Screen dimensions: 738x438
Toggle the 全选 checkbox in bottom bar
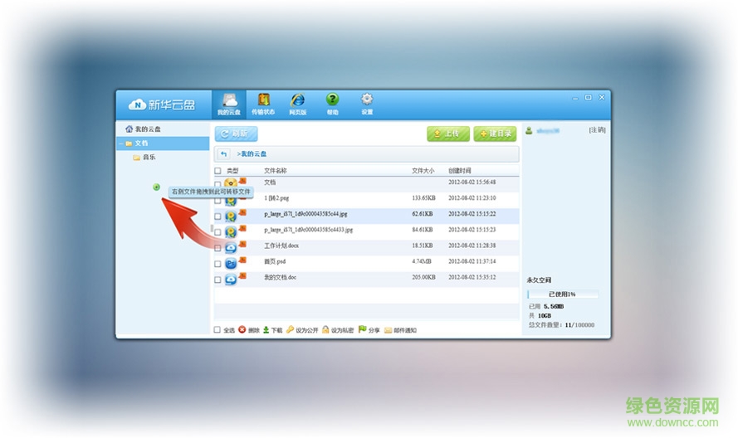217,330
